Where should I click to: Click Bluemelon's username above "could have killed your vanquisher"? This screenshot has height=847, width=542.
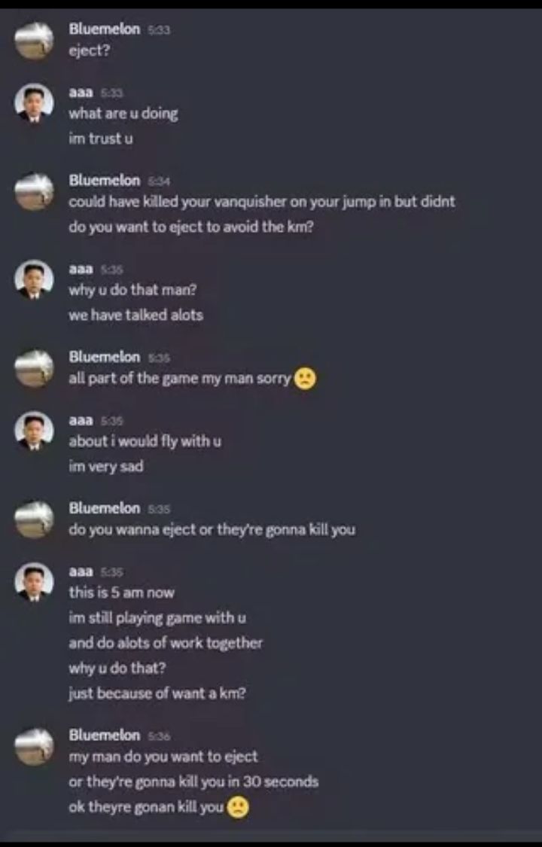click(104, 180)
